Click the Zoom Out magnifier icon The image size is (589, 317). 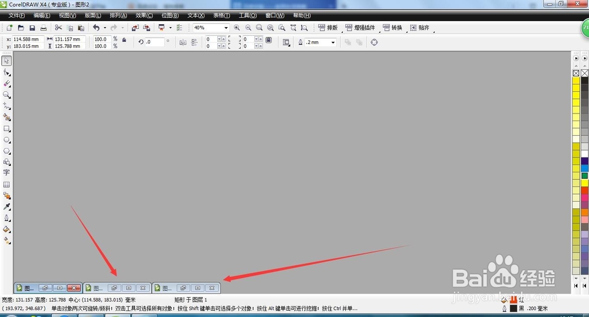pyautogui.click(x=249, y=28)
